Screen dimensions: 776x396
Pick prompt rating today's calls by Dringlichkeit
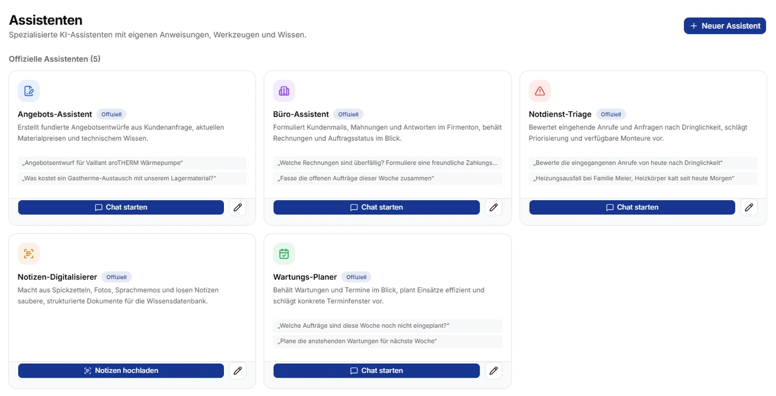pyautogui.click(x=643, y=163)
